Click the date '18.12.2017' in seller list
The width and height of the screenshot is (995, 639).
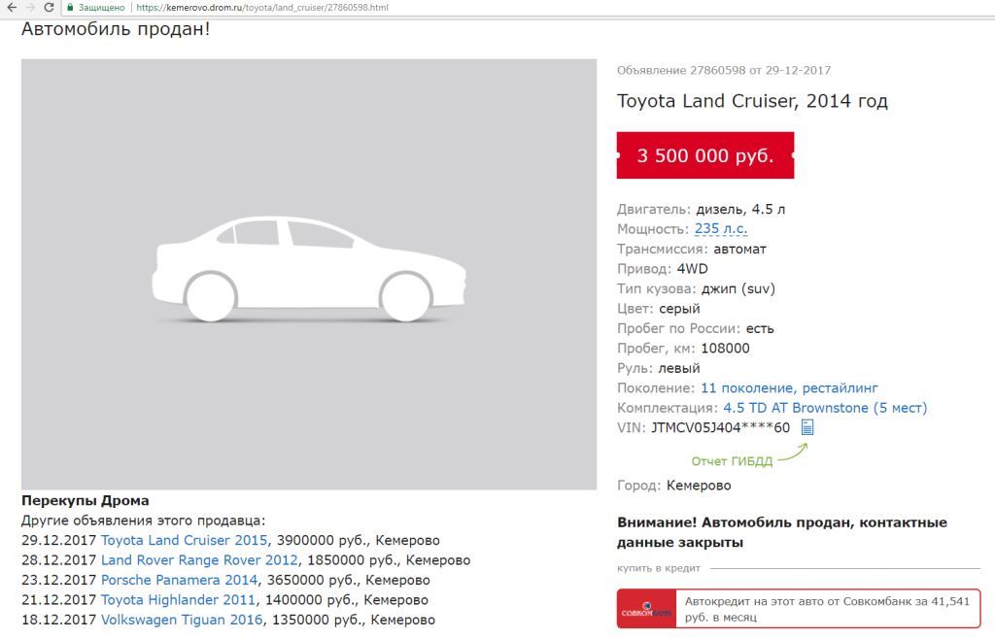(x=58, y=620)
